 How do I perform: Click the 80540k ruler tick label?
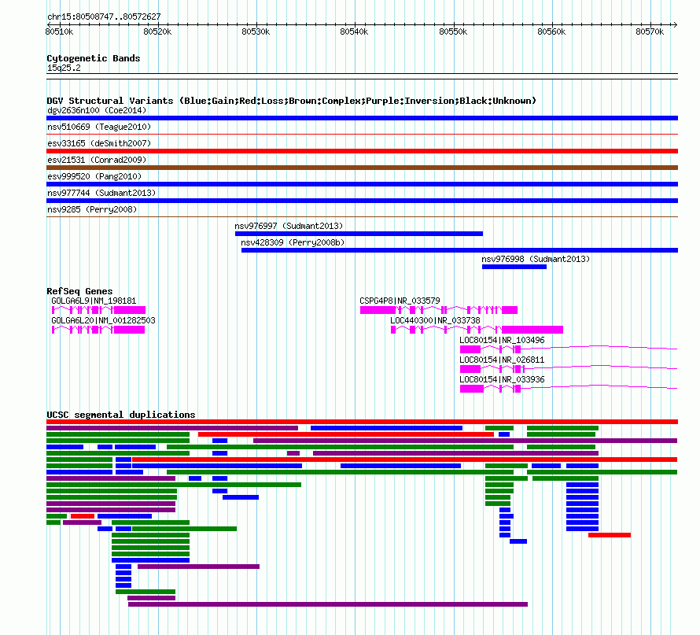point(354,31)
